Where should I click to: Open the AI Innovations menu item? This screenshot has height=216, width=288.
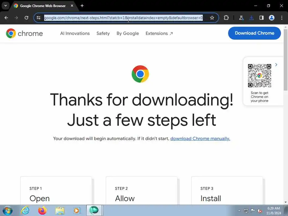[75, 33]
